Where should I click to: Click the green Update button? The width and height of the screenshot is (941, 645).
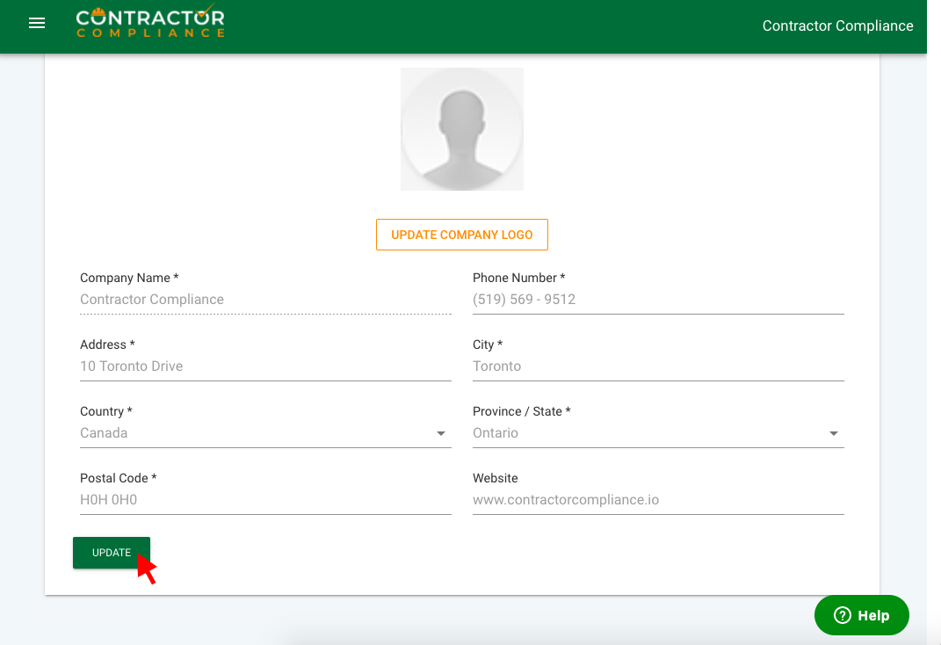[x=112, y=553]
